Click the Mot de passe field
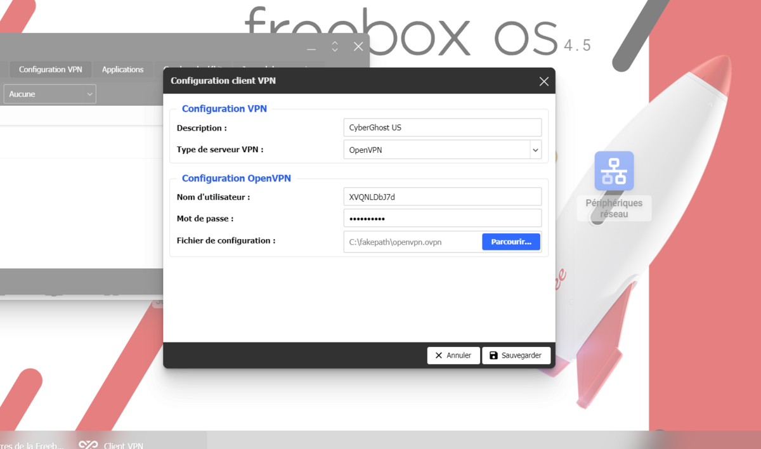 pyautogui.click(x=442, y=218)
